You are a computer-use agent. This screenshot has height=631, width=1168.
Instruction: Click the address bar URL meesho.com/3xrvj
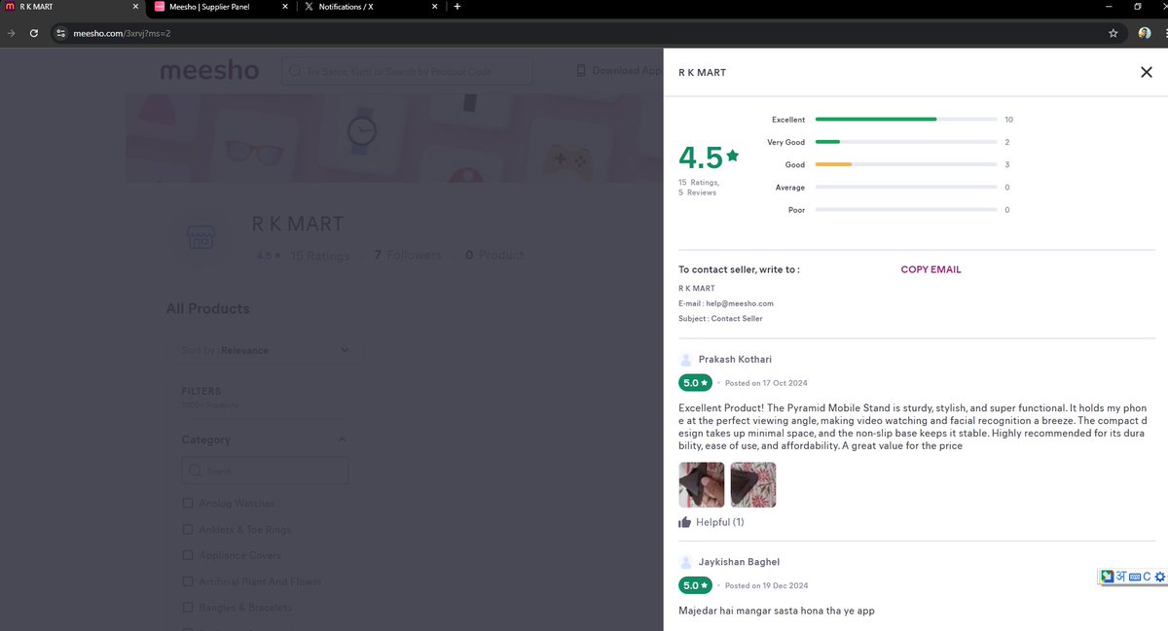pos(123,33)
